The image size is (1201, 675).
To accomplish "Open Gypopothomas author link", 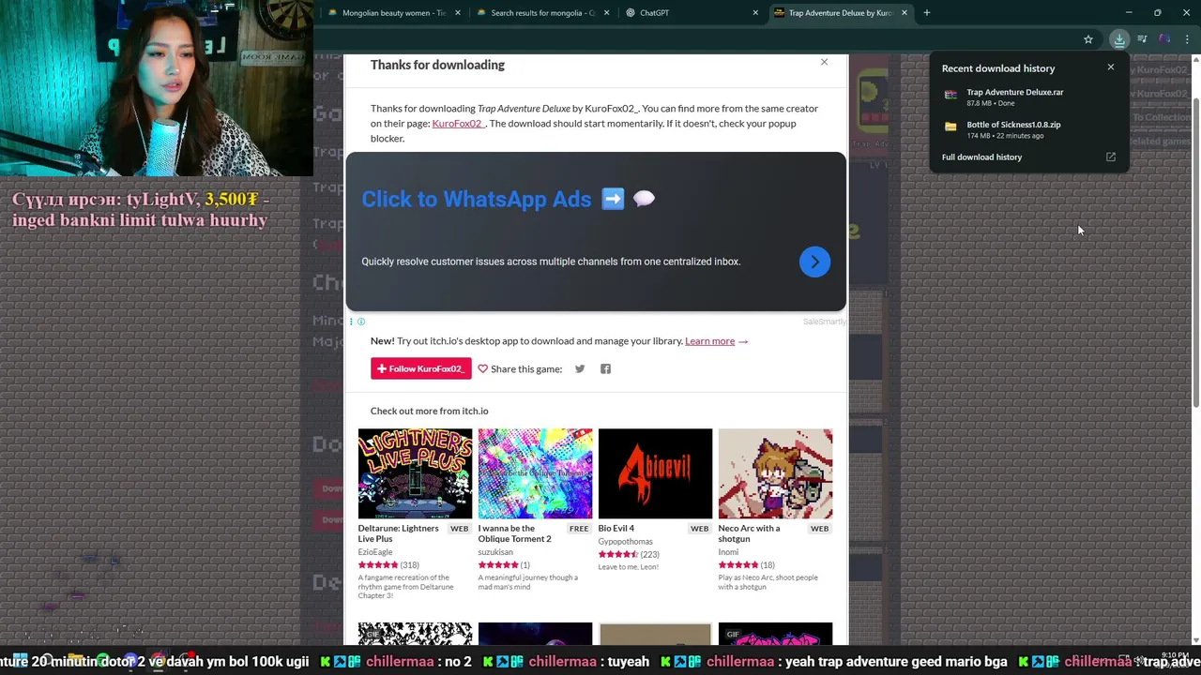I will (625, 541).
